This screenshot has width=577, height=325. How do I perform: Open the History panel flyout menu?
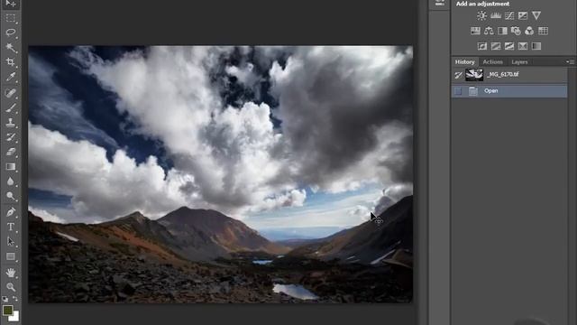(570, 62)
